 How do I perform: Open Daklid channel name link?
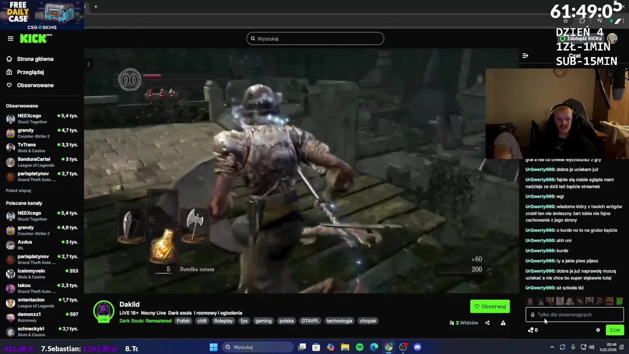129,304
